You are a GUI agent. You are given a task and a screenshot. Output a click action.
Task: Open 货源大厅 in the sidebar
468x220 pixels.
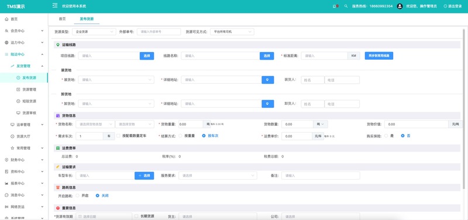(23, 136)
